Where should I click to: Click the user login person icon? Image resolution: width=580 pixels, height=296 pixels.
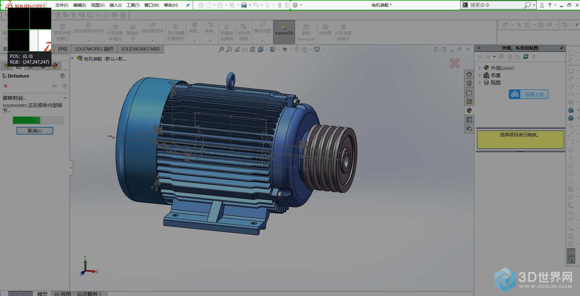(x=542, y=5)
